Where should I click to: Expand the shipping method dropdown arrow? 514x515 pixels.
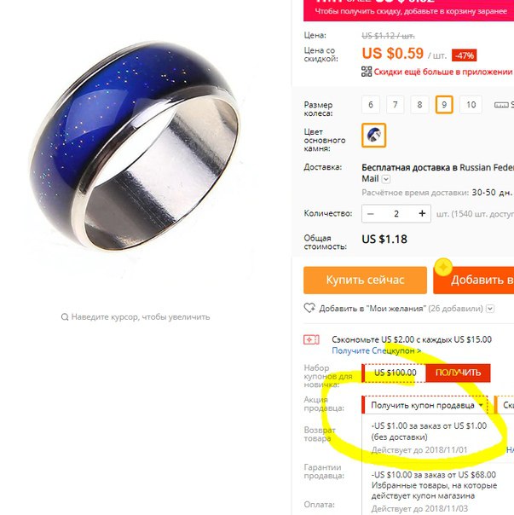coord(386,179)
